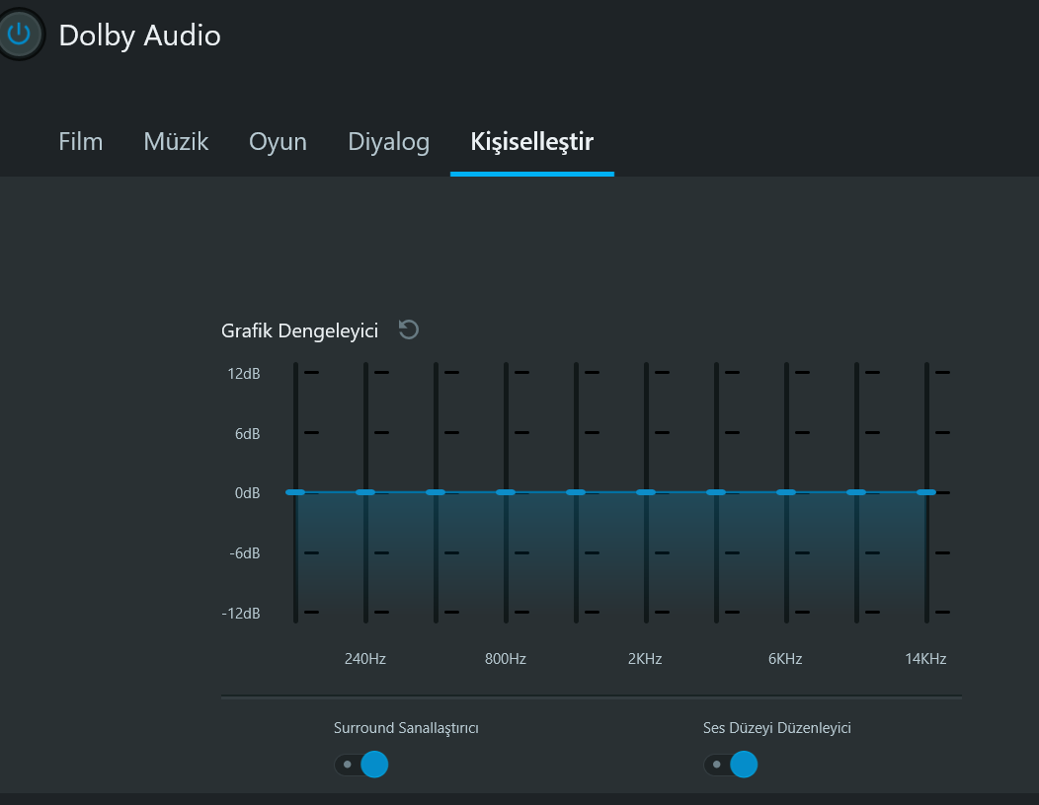The height and width of the screenshot is (805, 1039).
Task: Click the 6KHz equalizer slider handle
Action: click(x=786, y=492)
